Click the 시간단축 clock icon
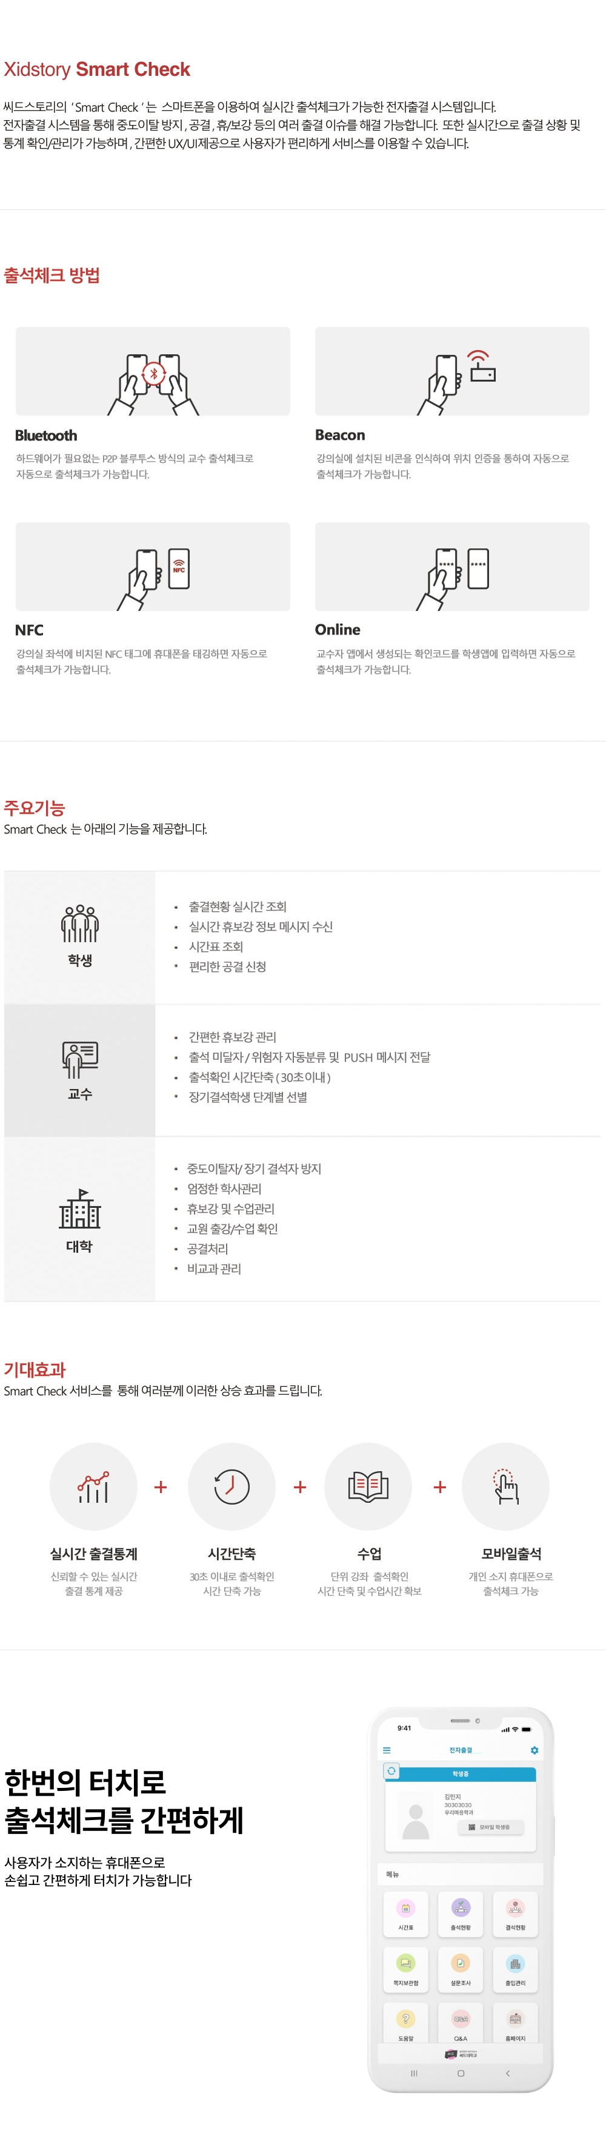 pyautogui.click(x=231, y=1486)
